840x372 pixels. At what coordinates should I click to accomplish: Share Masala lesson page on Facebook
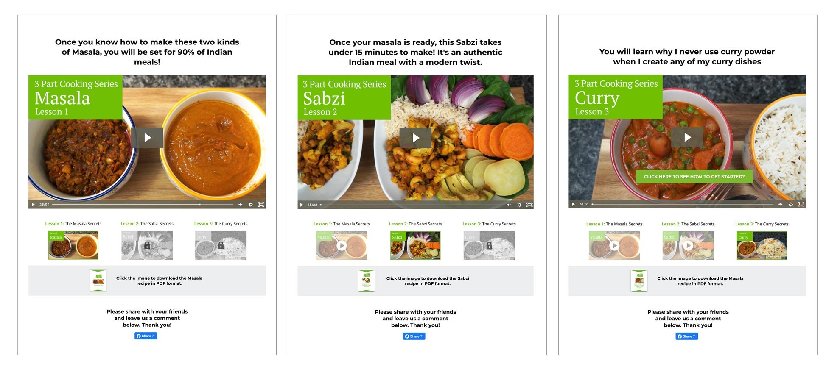(x=146, y=336)
